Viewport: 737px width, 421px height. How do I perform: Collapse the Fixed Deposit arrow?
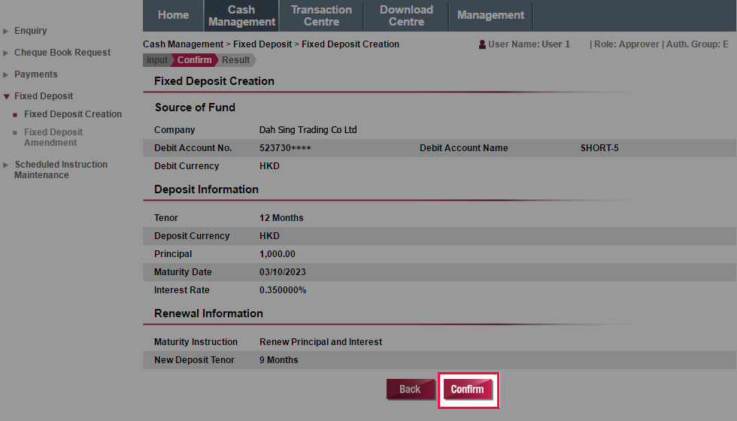click(x=6, y=97)
